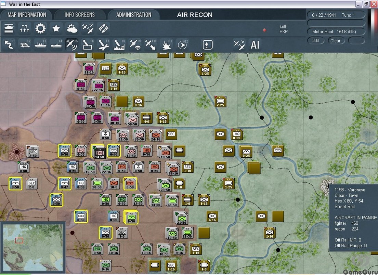378x275 pixels.
Task: Toggle Air Recon mode (F5) icon
Action: [x=72, y=45]
